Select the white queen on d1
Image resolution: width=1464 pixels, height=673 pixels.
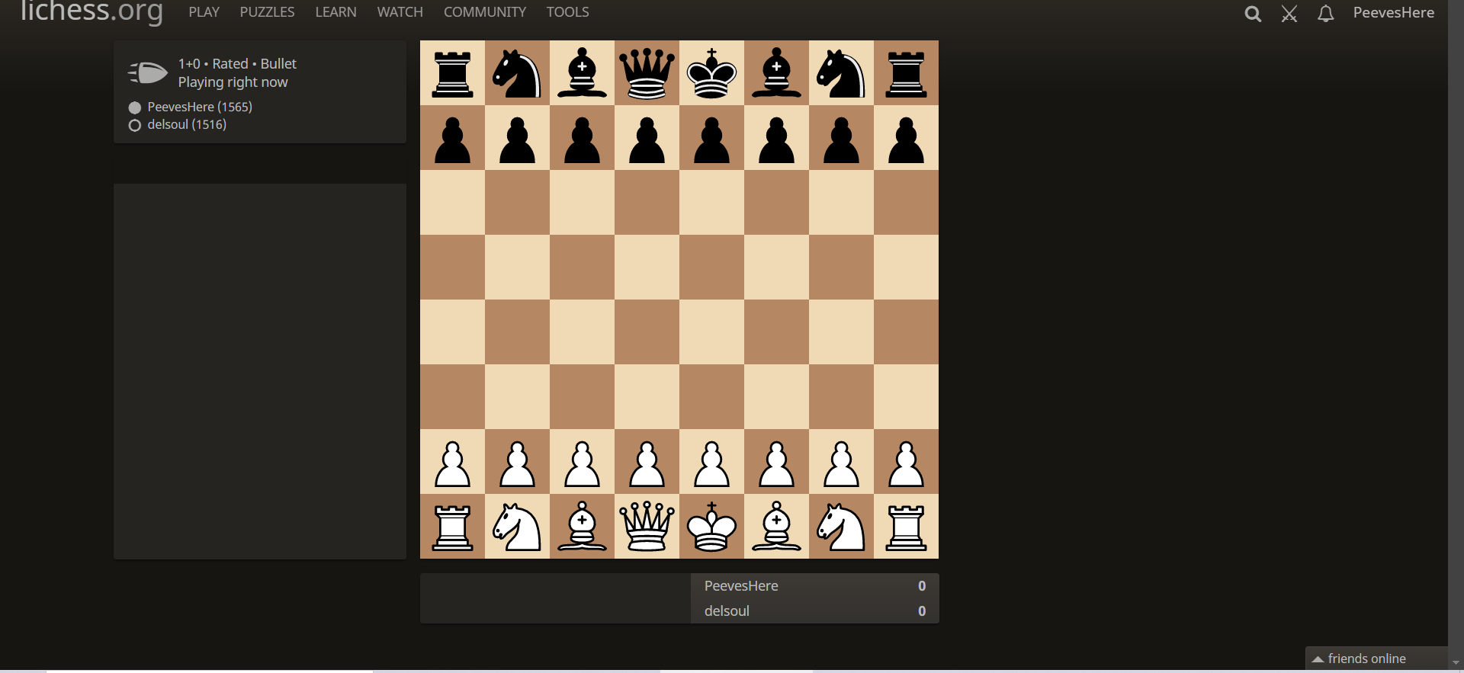pos(647,527)
